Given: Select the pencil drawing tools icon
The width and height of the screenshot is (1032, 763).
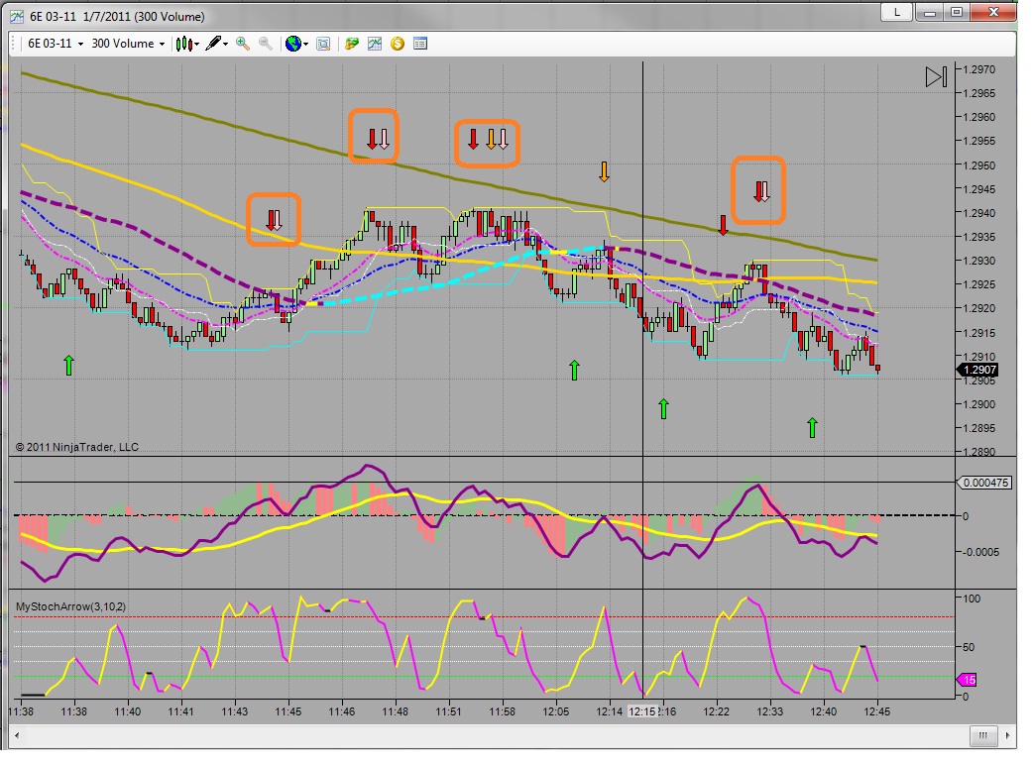Looking at the screenshot, I should tap(213, 44).
